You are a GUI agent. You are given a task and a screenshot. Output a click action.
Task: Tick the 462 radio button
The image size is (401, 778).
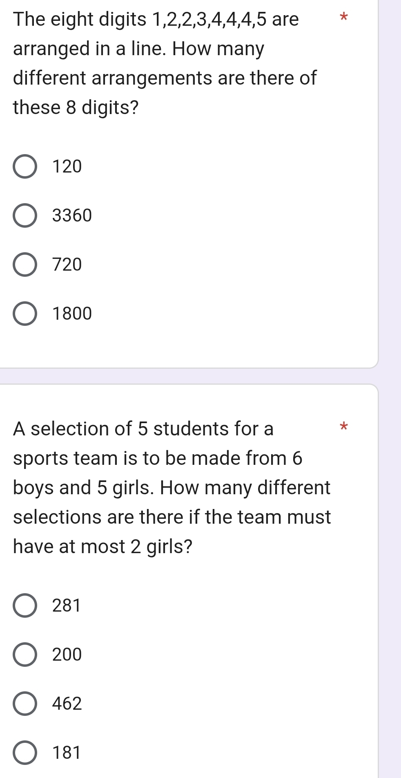pos(25,704)
